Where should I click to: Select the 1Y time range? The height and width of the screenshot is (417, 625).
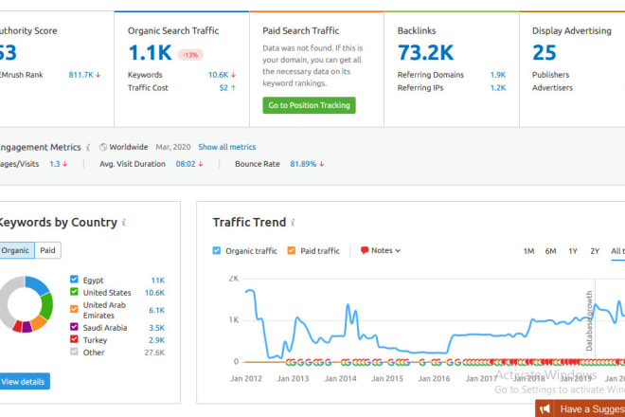[x=573, y=251]
